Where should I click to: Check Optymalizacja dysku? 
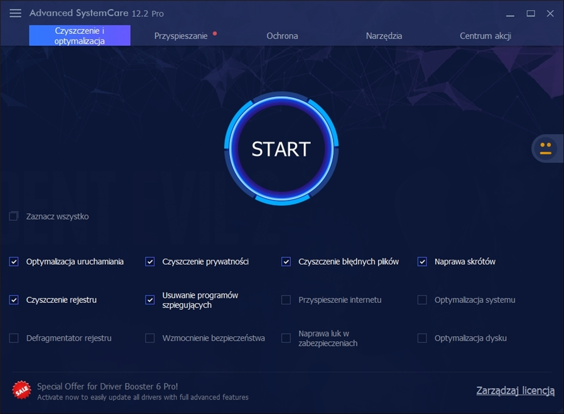pyautogui.click(x=422, y=338)
